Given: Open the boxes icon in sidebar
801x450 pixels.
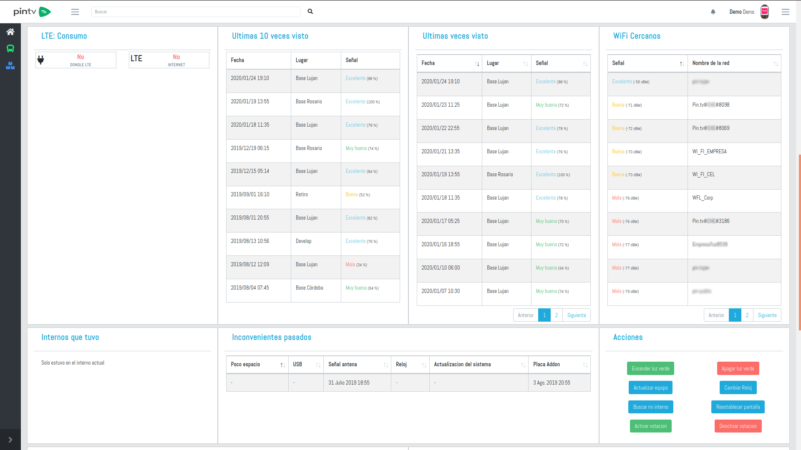Looking at the screenshot, I should [x=10, y=65].
